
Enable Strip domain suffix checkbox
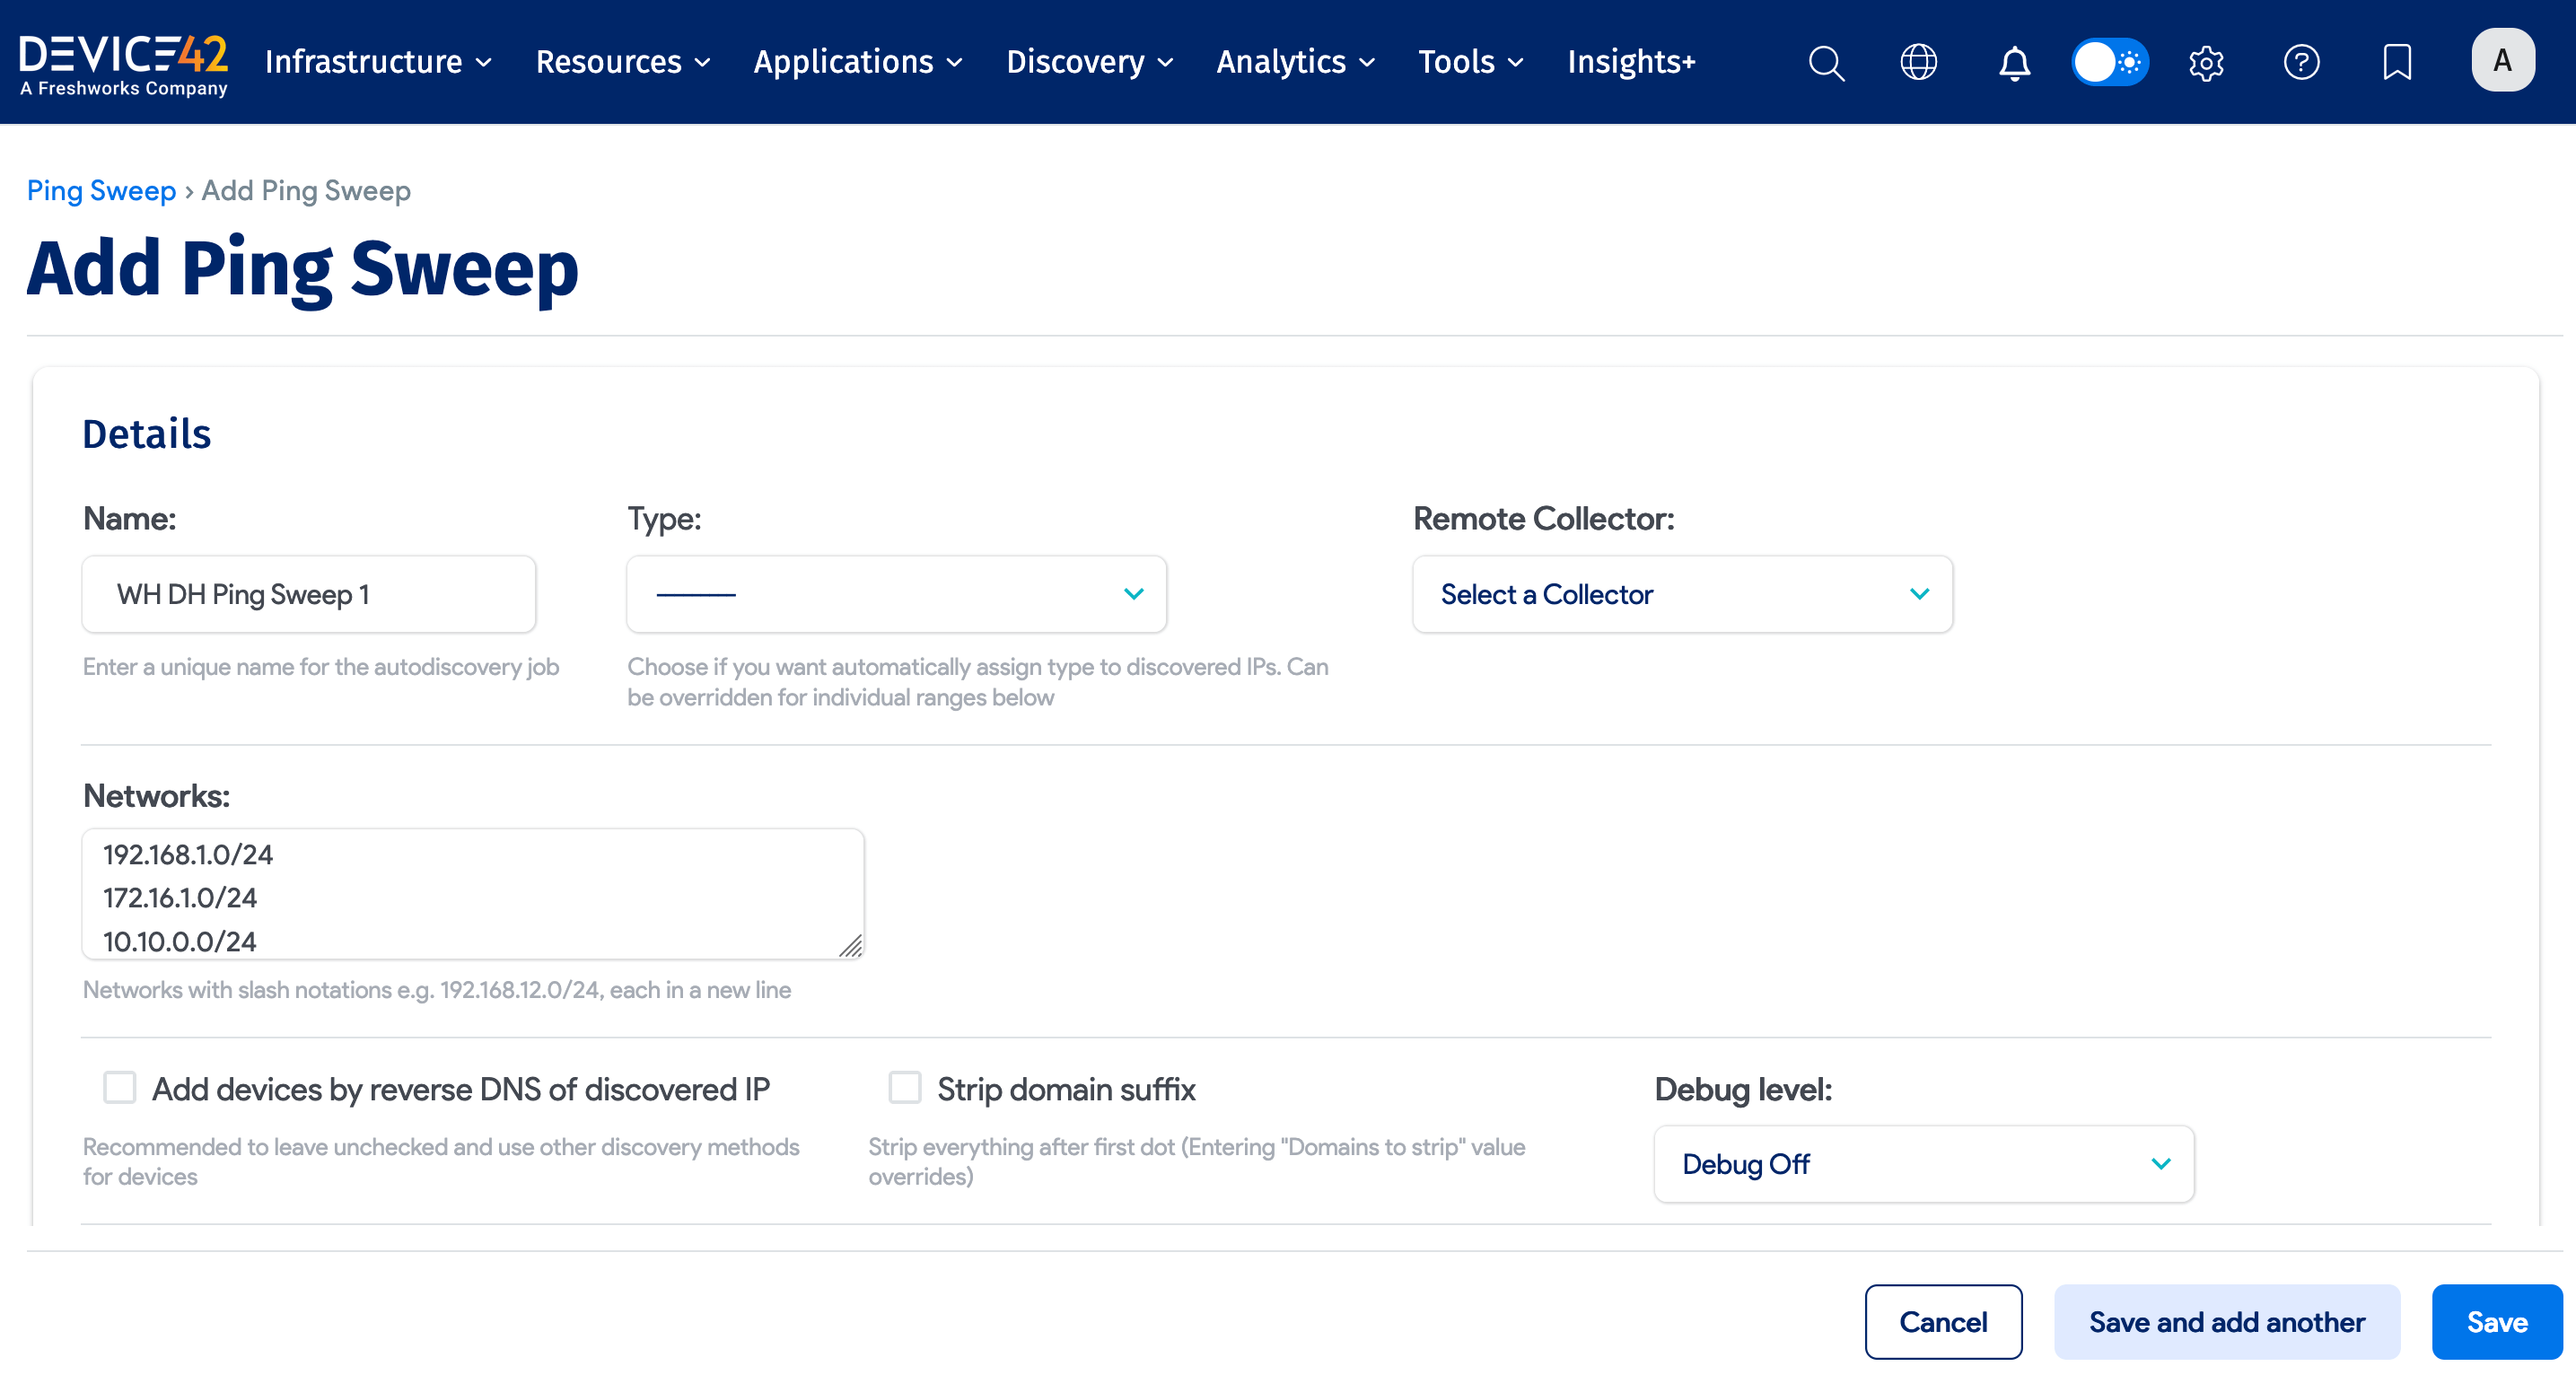coord(905,1087)
